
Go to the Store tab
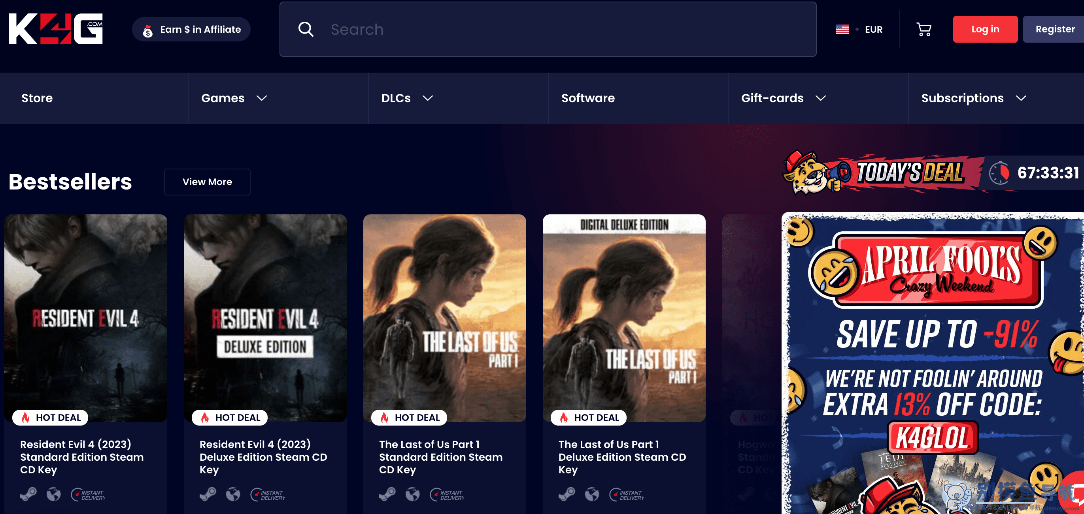tap(37, 98)
